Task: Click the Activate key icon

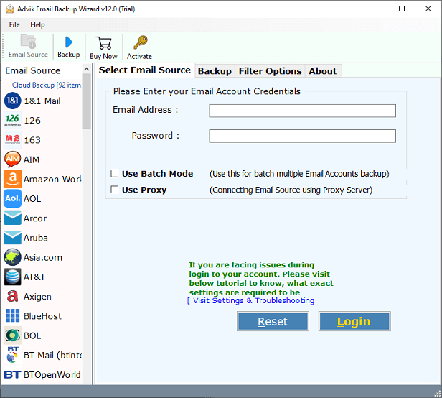Action: [x=140, y=42]
